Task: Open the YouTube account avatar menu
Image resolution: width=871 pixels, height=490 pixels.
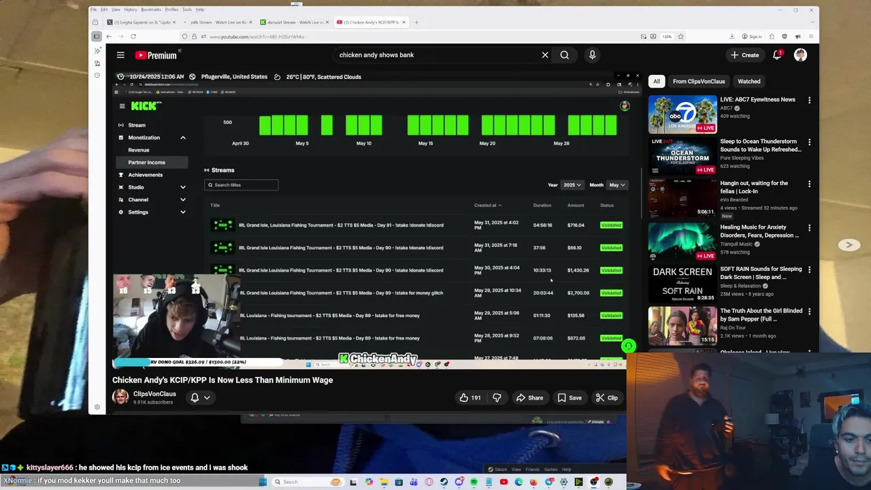Action: [800, 55]
